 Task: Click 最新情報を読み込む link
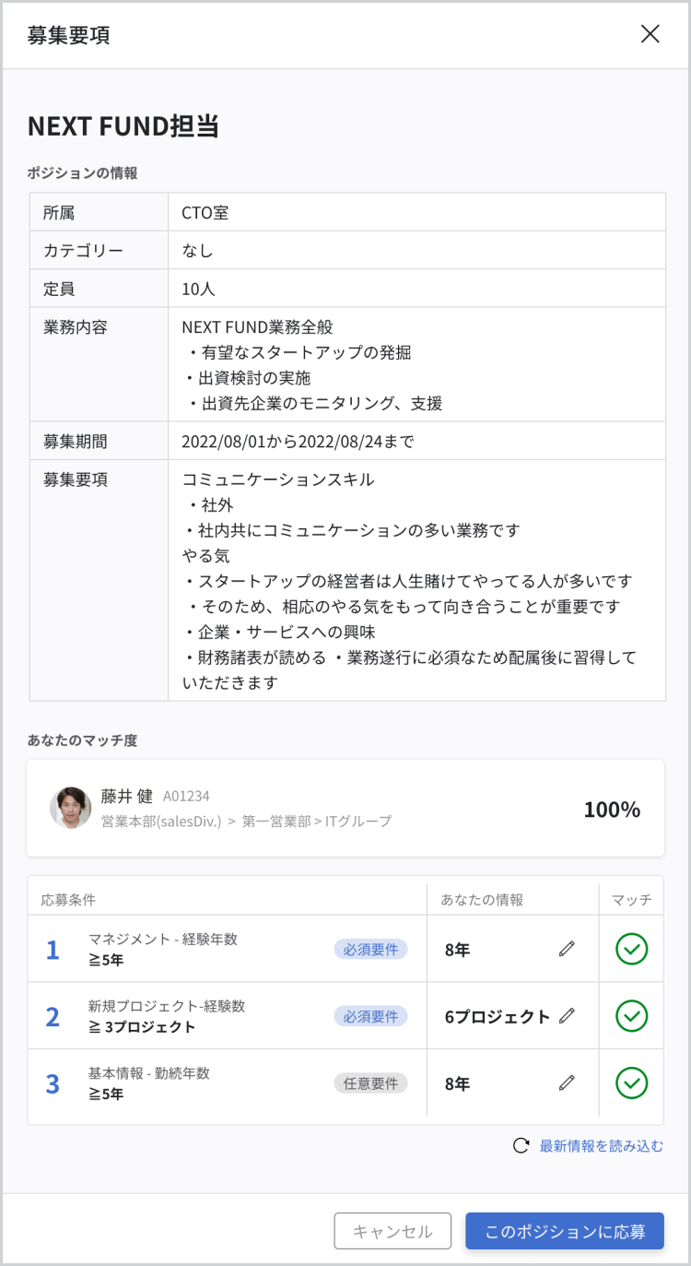click(601, 1146)
